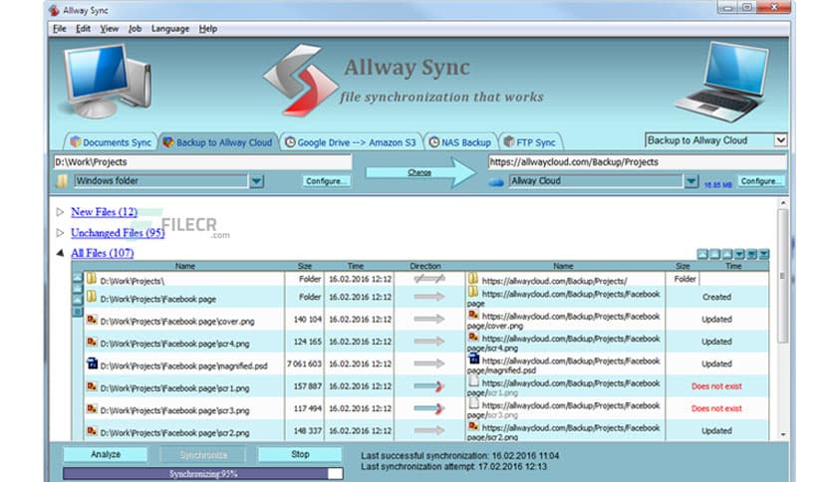Viewport: 833px width, 482px height.
Task: Open the FTP Sync tab
Action: [x=530, y=142]
